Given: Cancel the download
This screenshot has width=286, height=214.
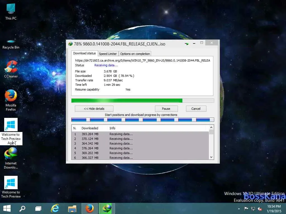Looking at the screenshot, I should click(x=196, y=109).
